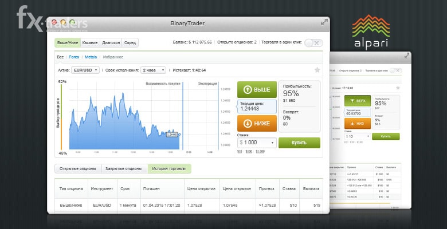
Task: Open the 2 часа expiry dropdown
Action: (x=153, y=70)
